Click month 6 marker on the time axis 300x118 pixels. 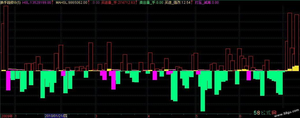click(240, 116)
